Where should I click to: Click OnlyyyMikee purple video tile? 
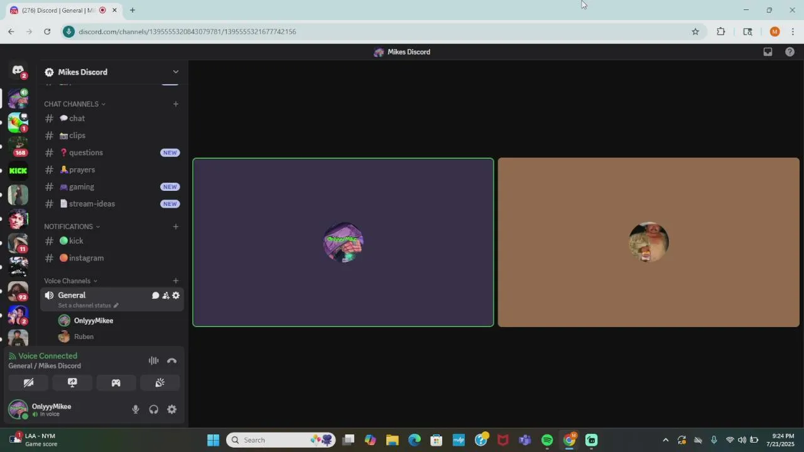(x=343, y=242)
